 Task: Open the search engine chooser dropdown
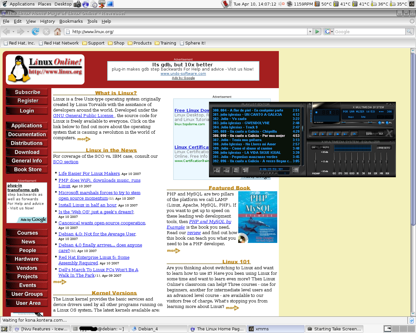point(329,32)
